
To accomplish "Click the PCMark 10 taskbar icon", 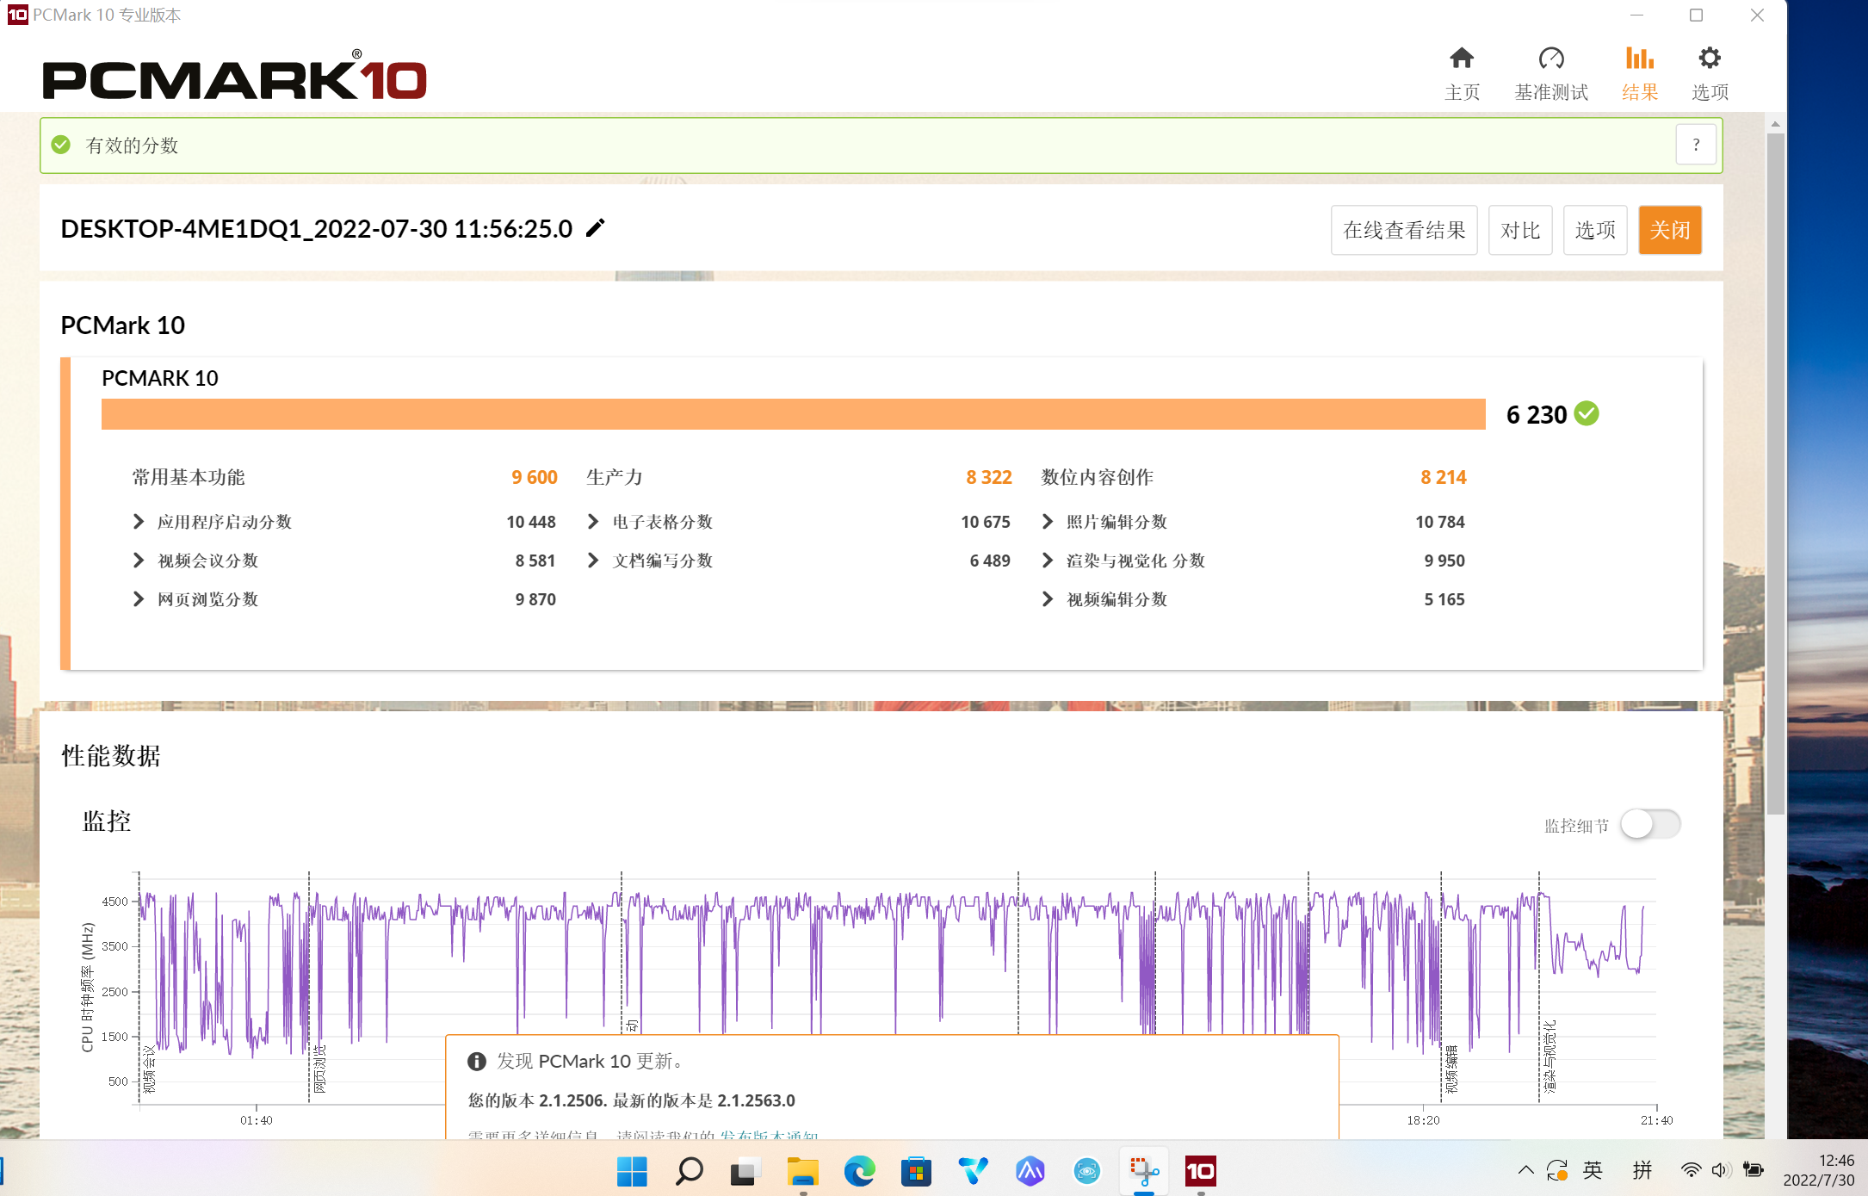I will point(1201,1171).
